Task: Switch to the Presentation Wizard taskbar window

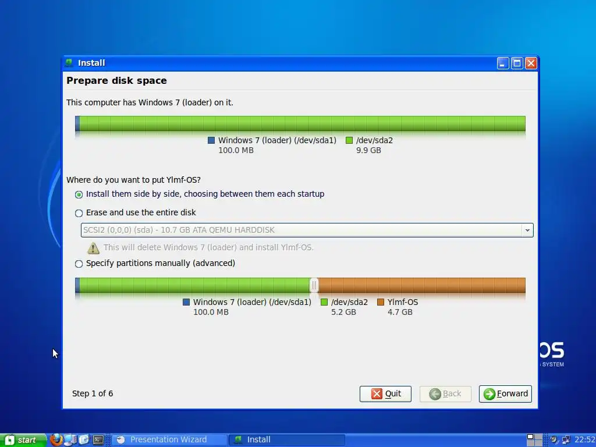Action: [x=169, y=440]
